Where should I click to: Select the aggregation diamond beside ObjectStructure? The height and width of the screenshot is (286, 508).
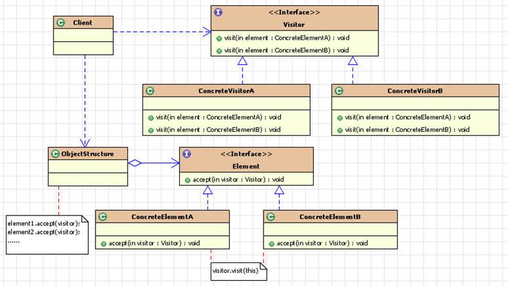click(135, 163)
